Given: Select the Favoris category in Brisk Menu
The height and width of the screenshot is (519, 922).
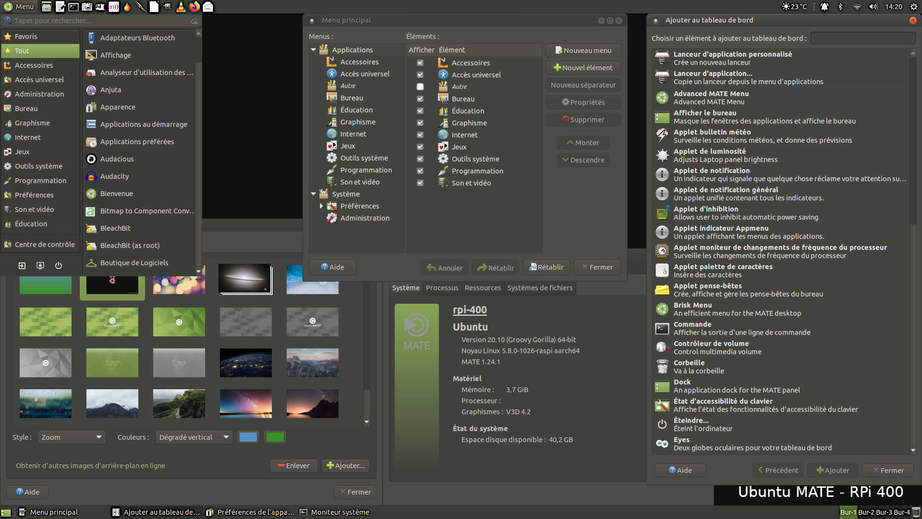Looking at the screenshot, I should (x=40, y=37).
